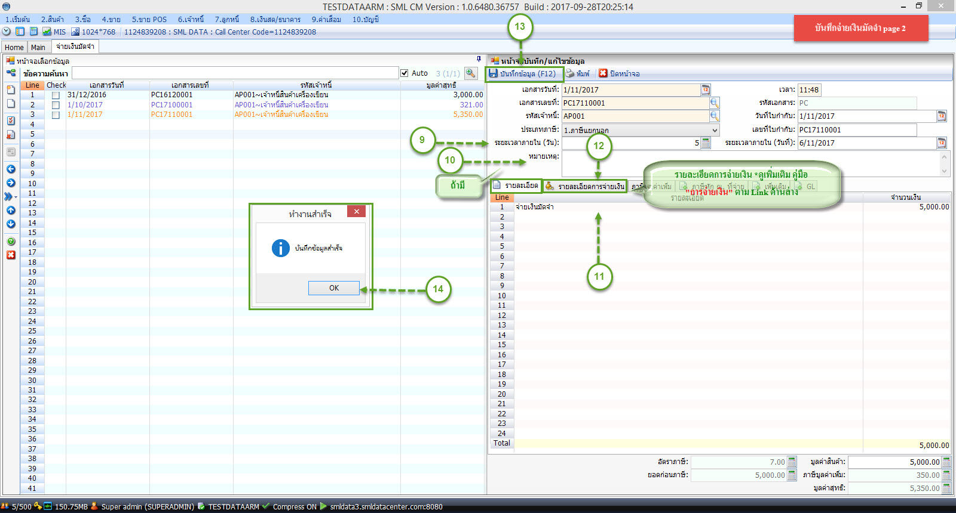956x513 pixels.
Task: Click calculator icon beside tax rate 7.00
Action: coord(792,462)
